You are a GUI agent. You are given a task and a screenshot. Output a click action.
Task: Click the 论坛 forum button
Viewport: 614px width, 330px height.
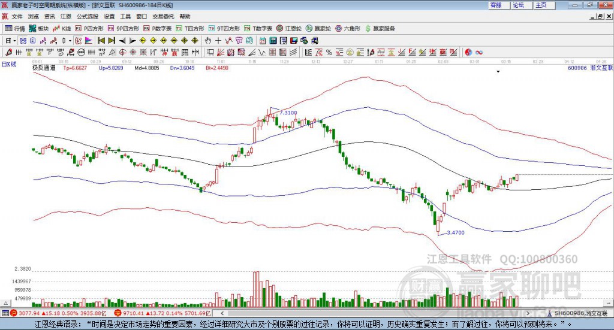(x=522, y=5)
